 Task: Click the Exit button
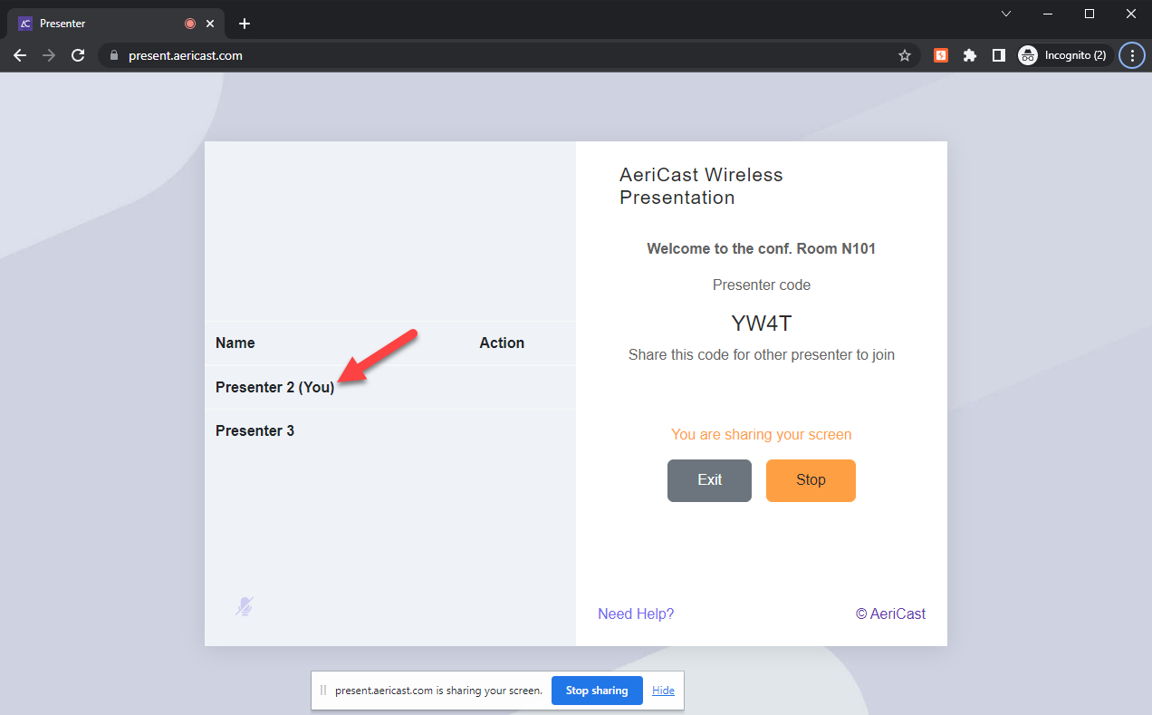709,480
